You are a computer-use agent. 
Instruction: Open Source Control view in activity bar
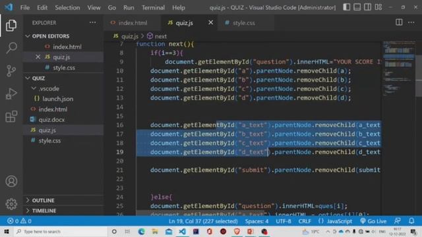pos(11,71)
